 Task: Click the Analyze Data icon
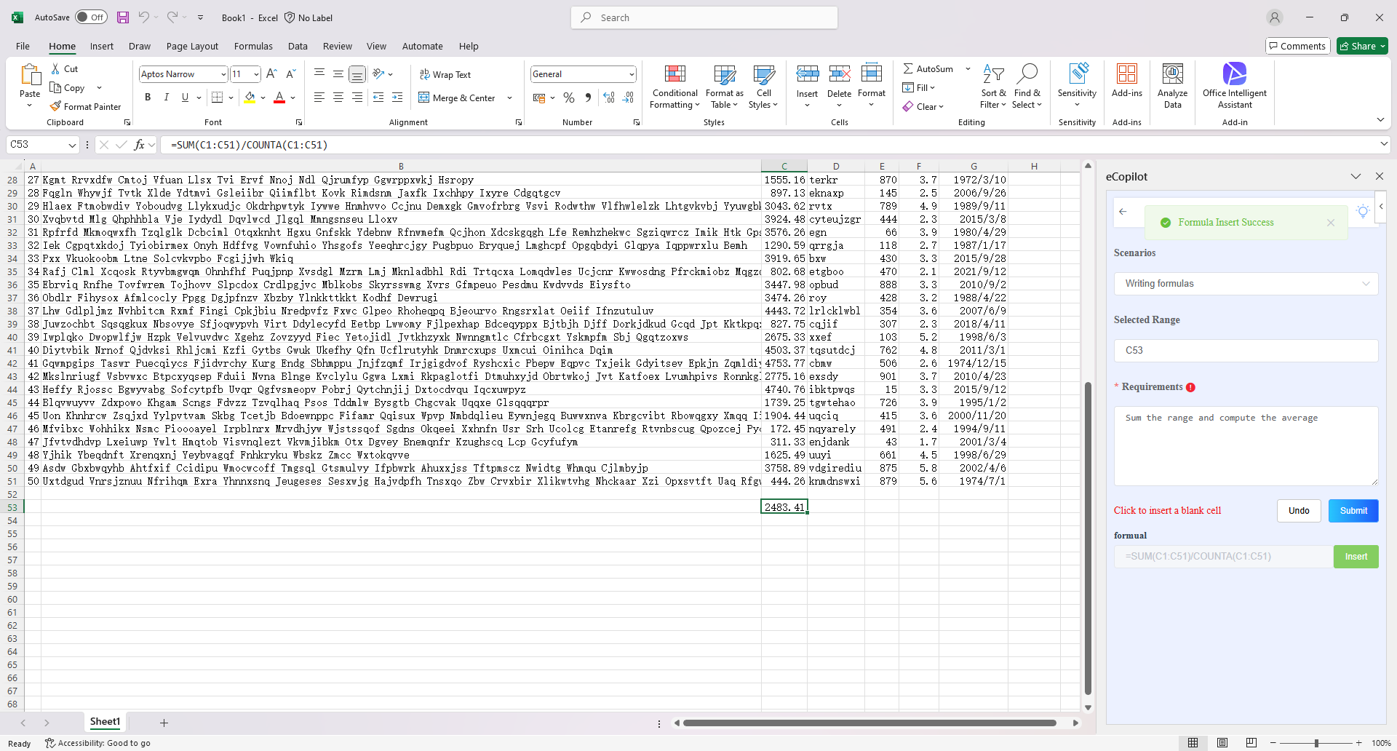tap(1171, 74)
